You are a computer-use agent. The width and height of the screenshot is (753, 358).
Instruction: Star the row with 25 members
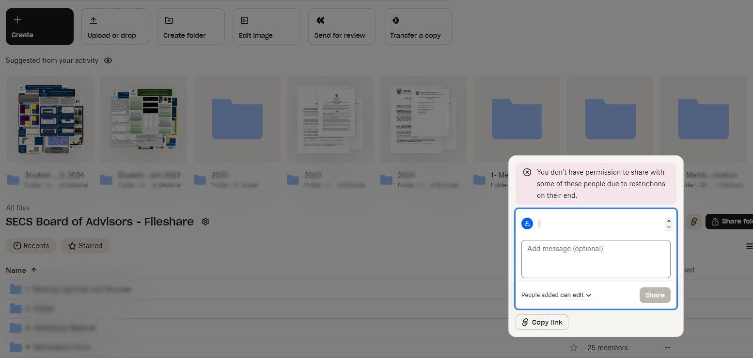click(x=574, y=347)
